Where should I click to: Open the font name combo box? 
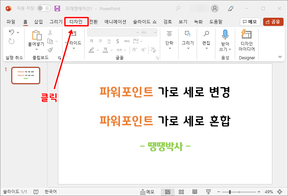113,32
